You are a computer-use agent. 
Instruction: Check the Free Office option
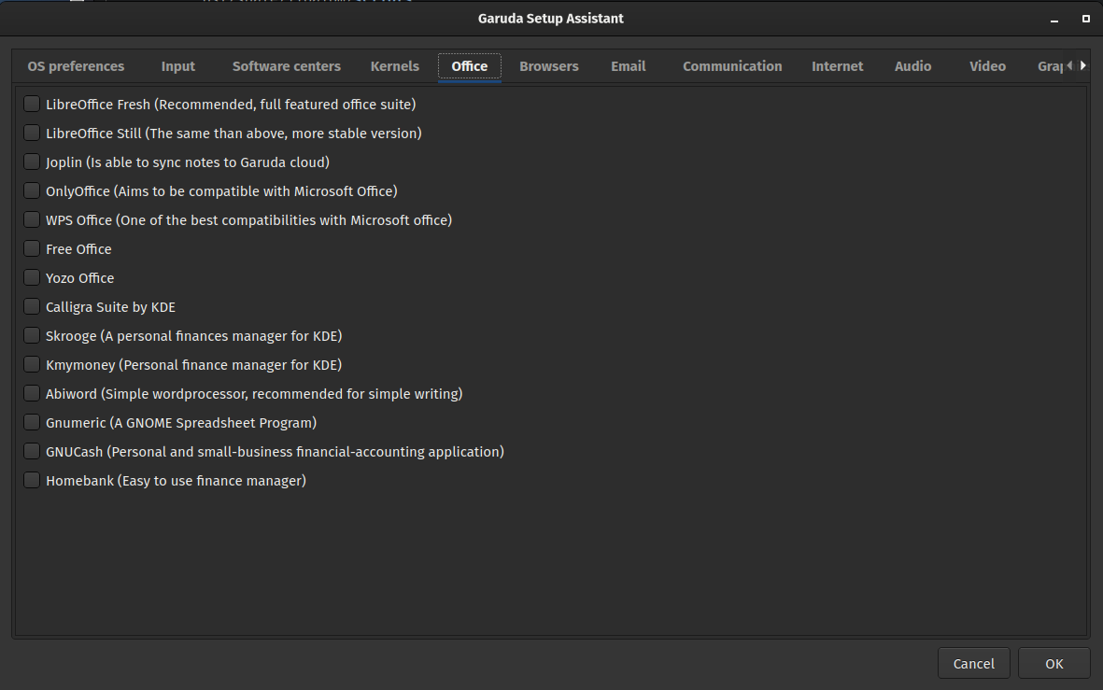click(32, 248)
